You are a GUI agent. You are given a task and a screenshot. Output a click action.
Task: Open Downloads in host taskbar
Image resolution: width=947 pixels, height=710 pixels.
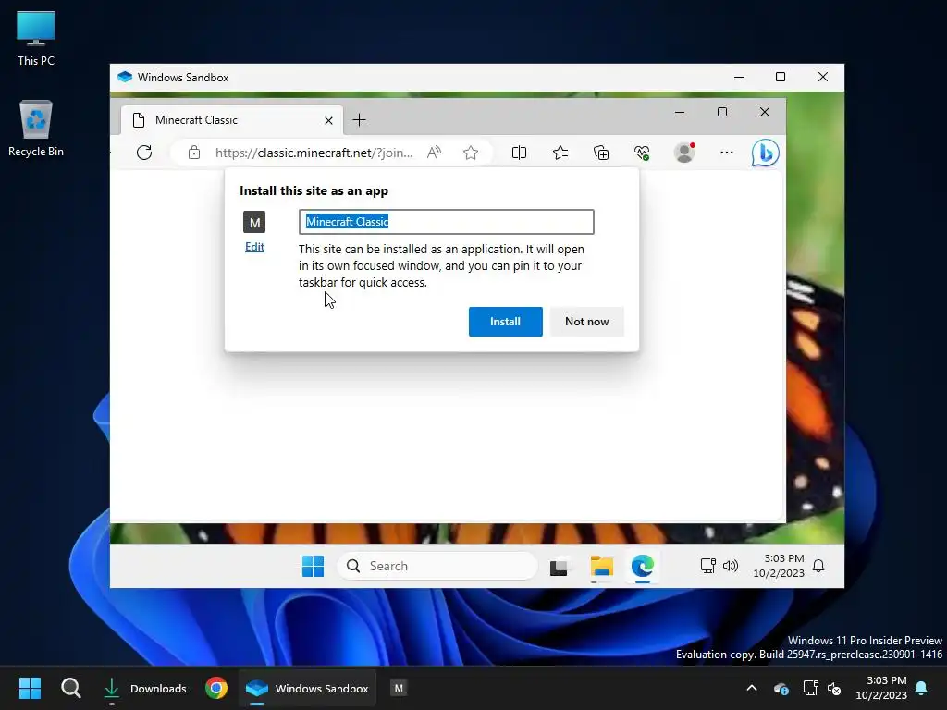pos(144,688)
